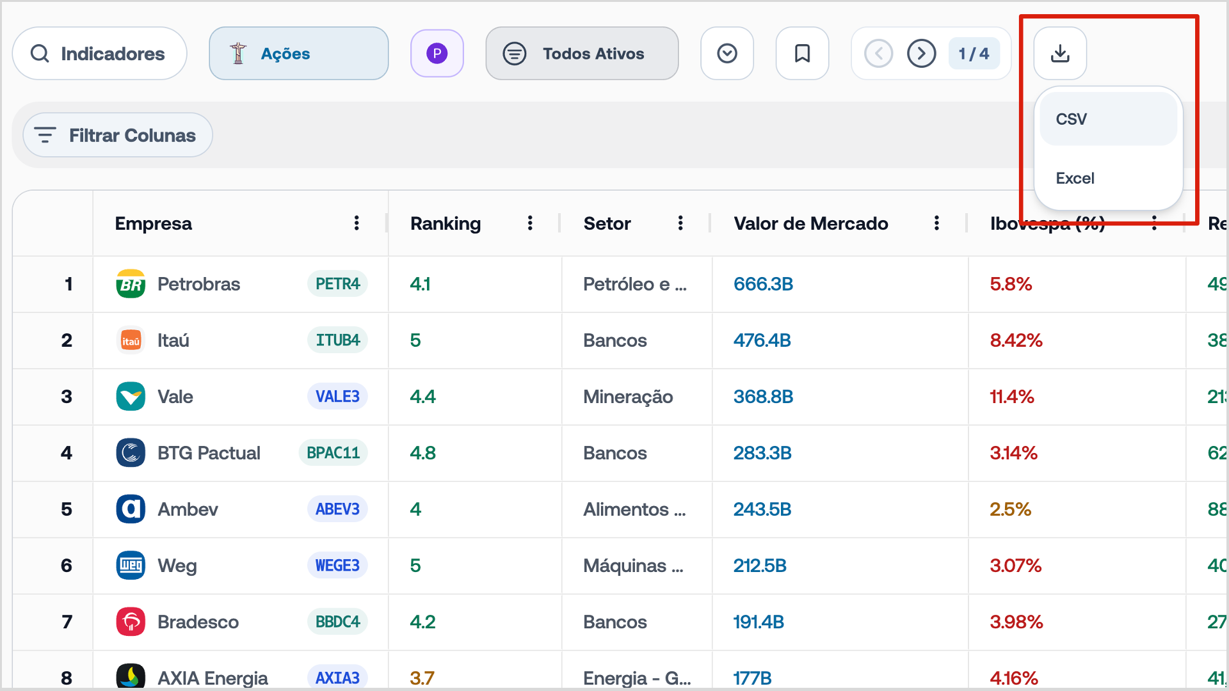This screenshot has height=691, width=1229.
Task: Go to previous page arrow
Action: pyautogui.click(x=878, y=54)
